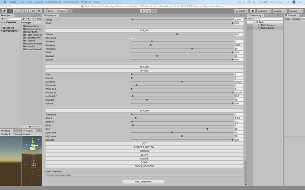Click the REVERB button
Image resolution: width=305 pixels, height=190 pixels.
[x=144, y=159]
